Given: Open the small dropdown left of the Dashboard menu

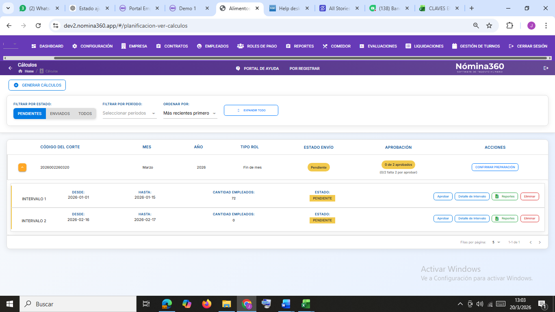Looking at the screenshot, I should coord(11,44).
